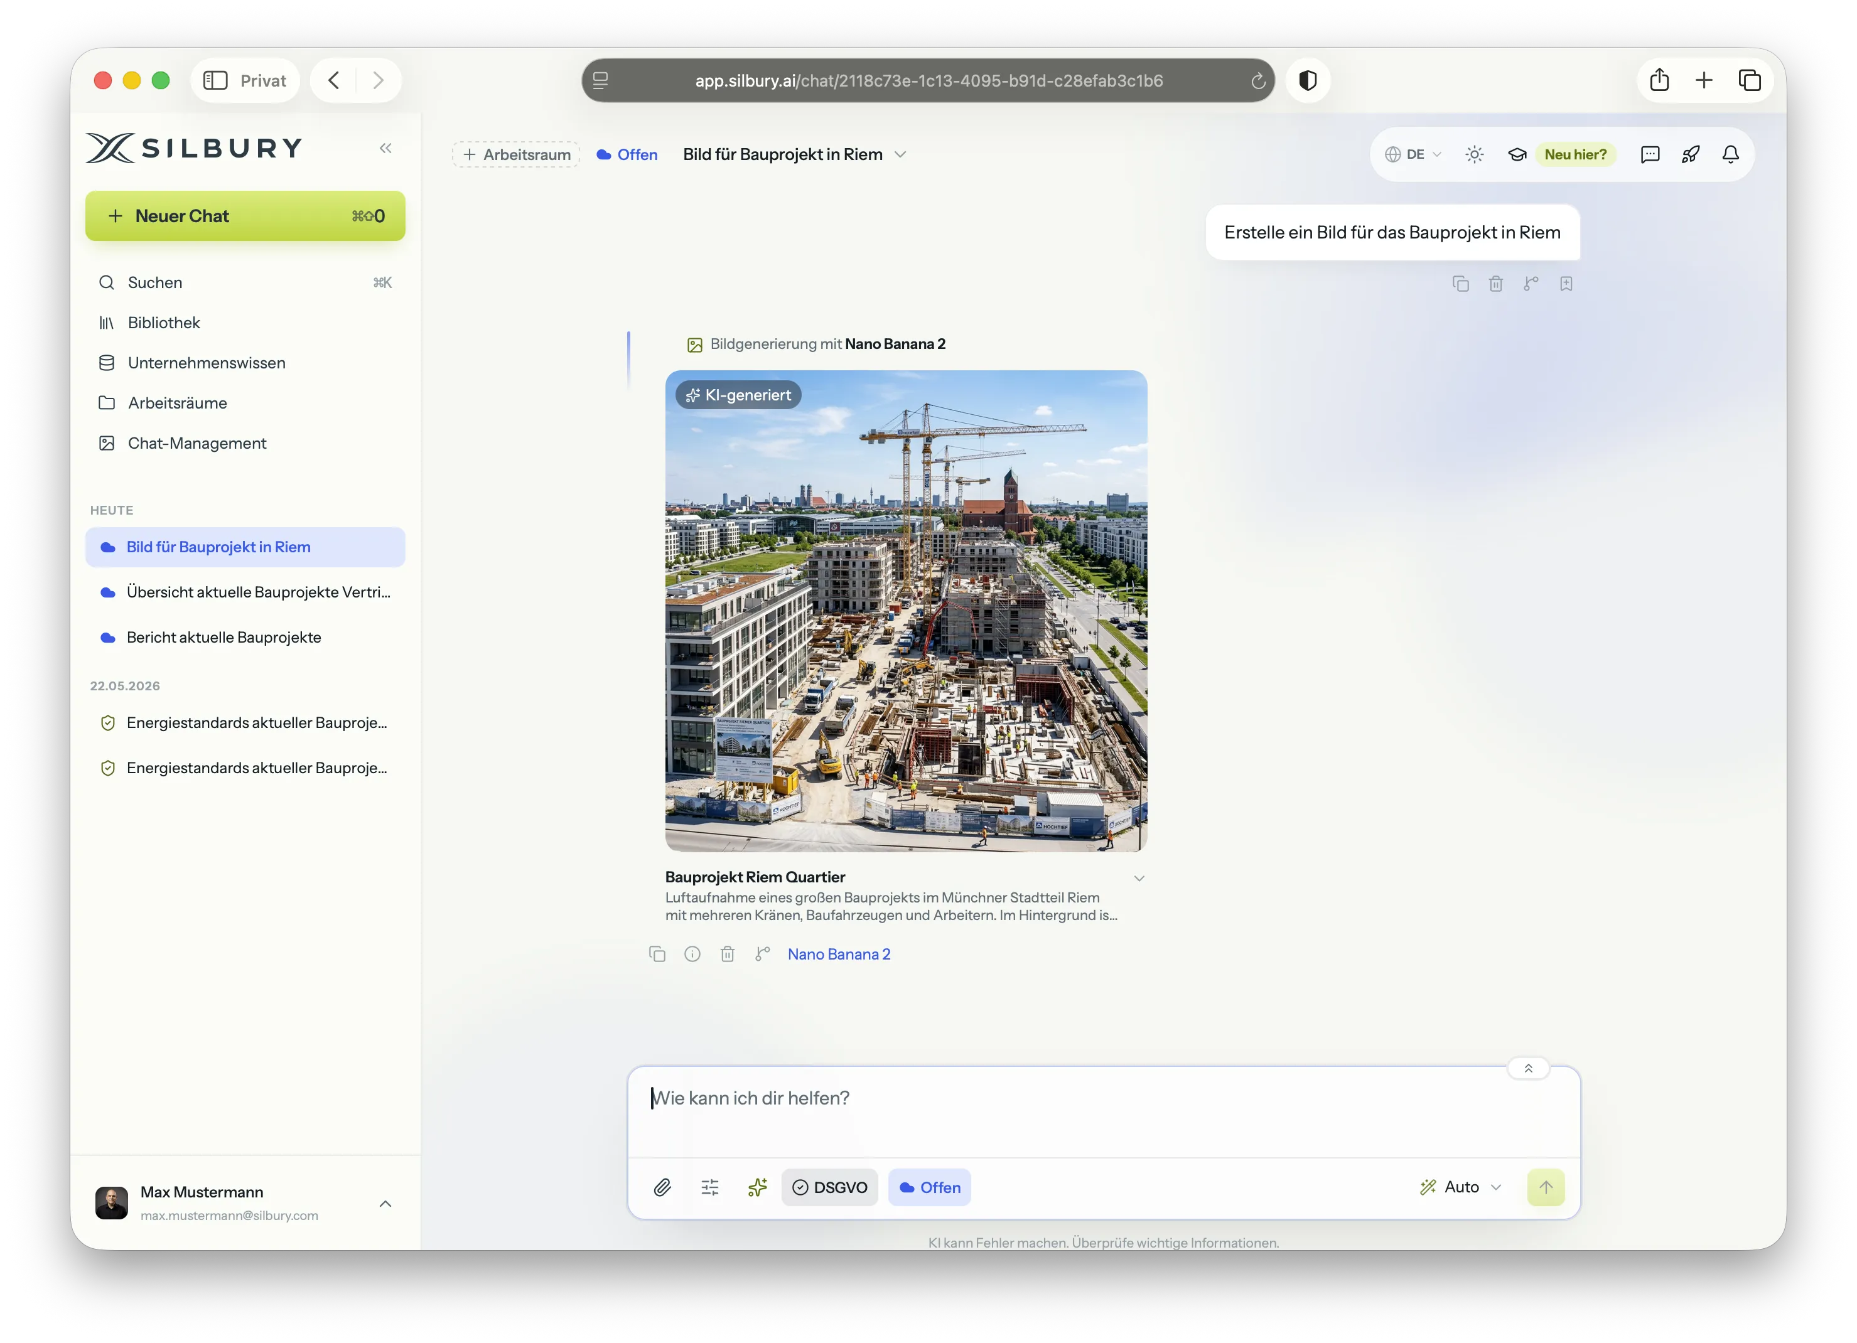Open privacy shield report
The image size is (1857, 1343).
(1308, 80)
